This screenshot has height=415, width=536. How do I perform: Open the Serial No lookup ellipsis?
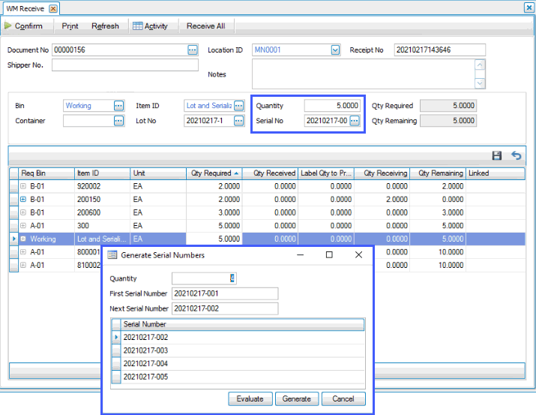tap(355, 121)
